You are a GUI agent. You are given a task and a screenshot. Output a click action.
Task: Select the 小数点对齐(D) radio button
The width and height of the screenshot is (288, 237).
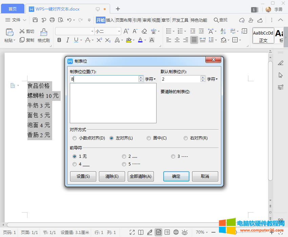pyautogui.click(x=75, y=138)
